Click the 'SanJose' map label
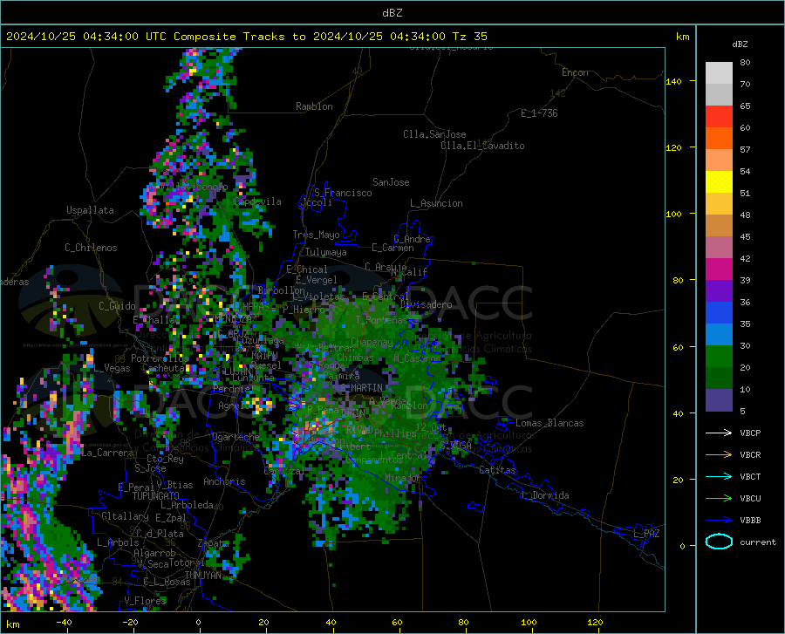Viewport: 785px width, 634px height. [x=391, y=182]
